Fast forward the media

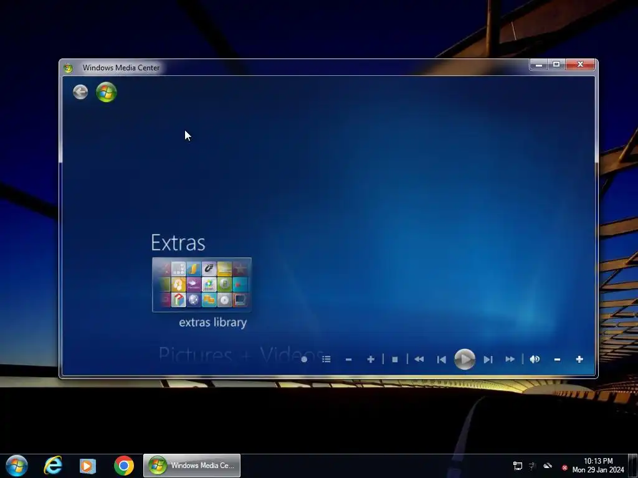(x=510, y=359)
